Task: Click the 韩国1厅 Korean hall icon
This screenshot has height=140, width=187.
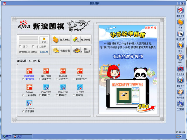Action: coord(46,87)
